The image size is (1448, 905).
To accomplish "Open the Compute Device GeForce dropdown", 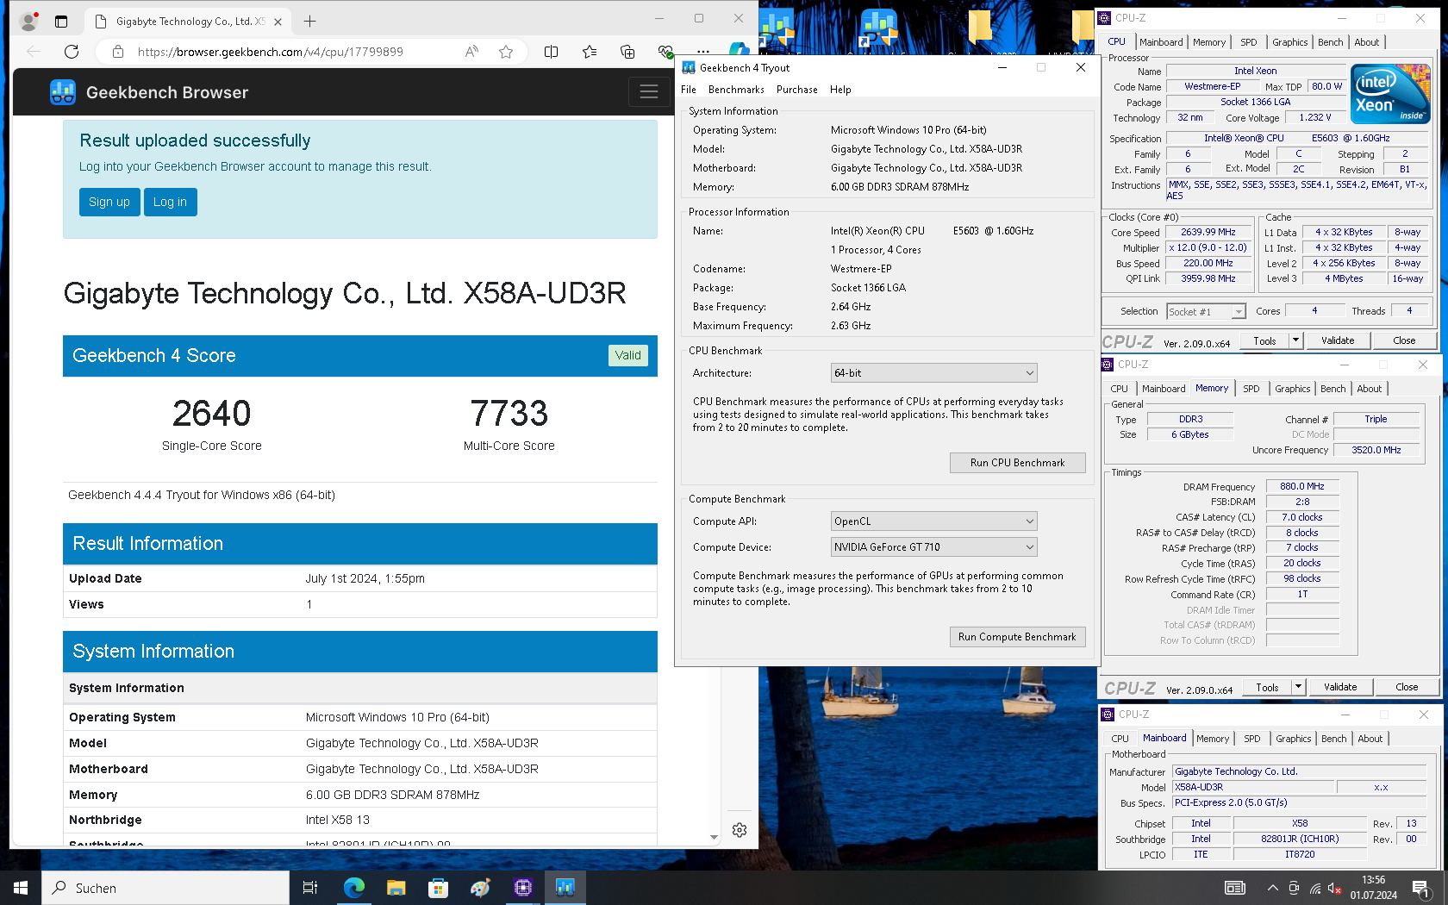I will pyautogui.click(x=933, y=547).
